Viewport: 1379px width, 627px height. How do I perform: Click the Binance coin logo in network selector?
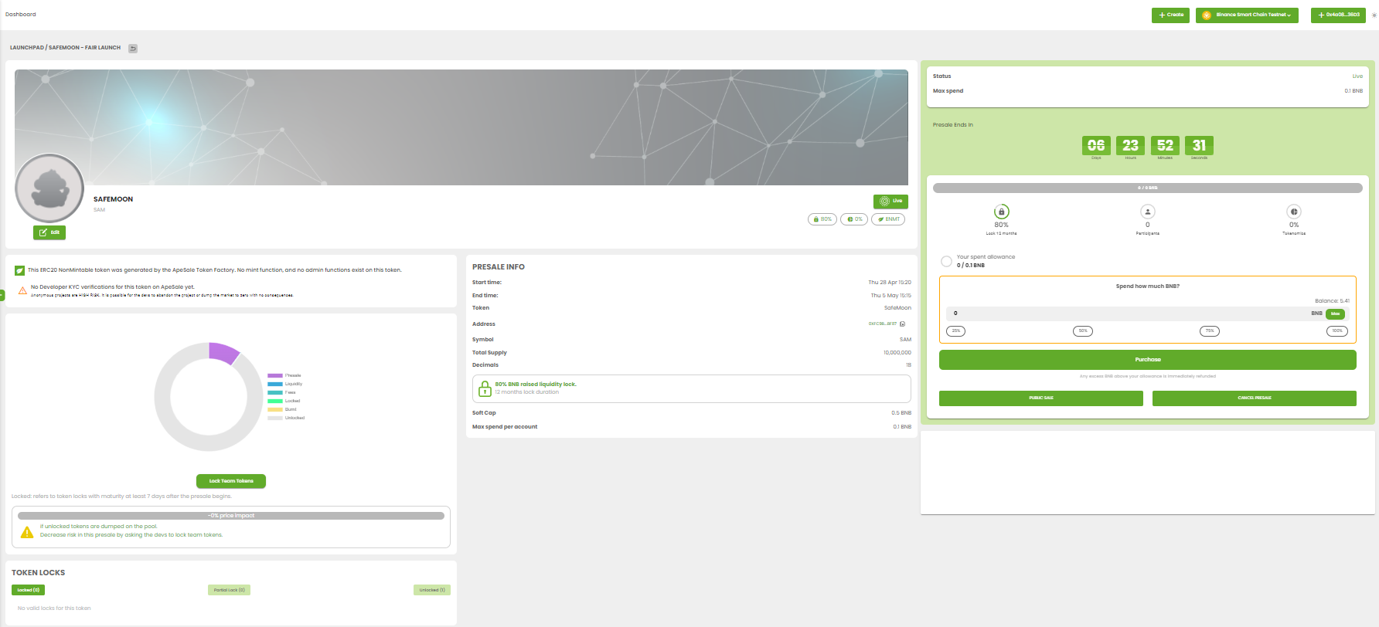(1207, 15)
